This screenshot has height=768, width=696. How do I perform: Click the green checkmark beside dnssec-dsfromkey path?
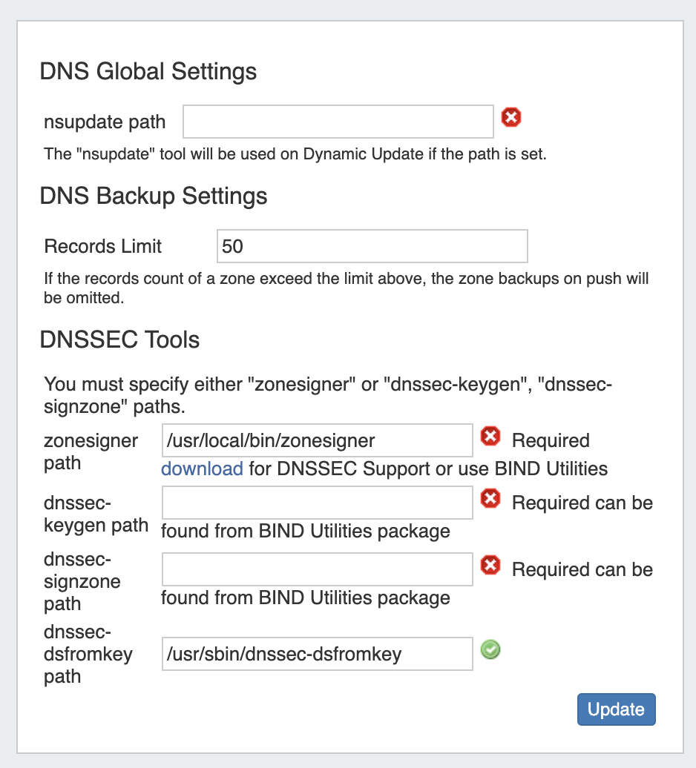(x=490, y=650)
